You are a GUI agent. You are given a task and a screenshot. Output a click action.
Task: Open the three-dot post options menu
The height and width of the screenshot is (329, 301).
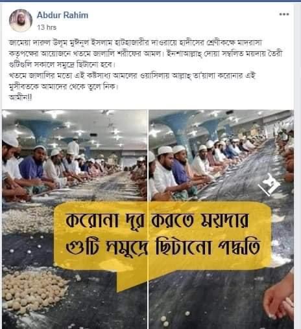coord(284,14)
